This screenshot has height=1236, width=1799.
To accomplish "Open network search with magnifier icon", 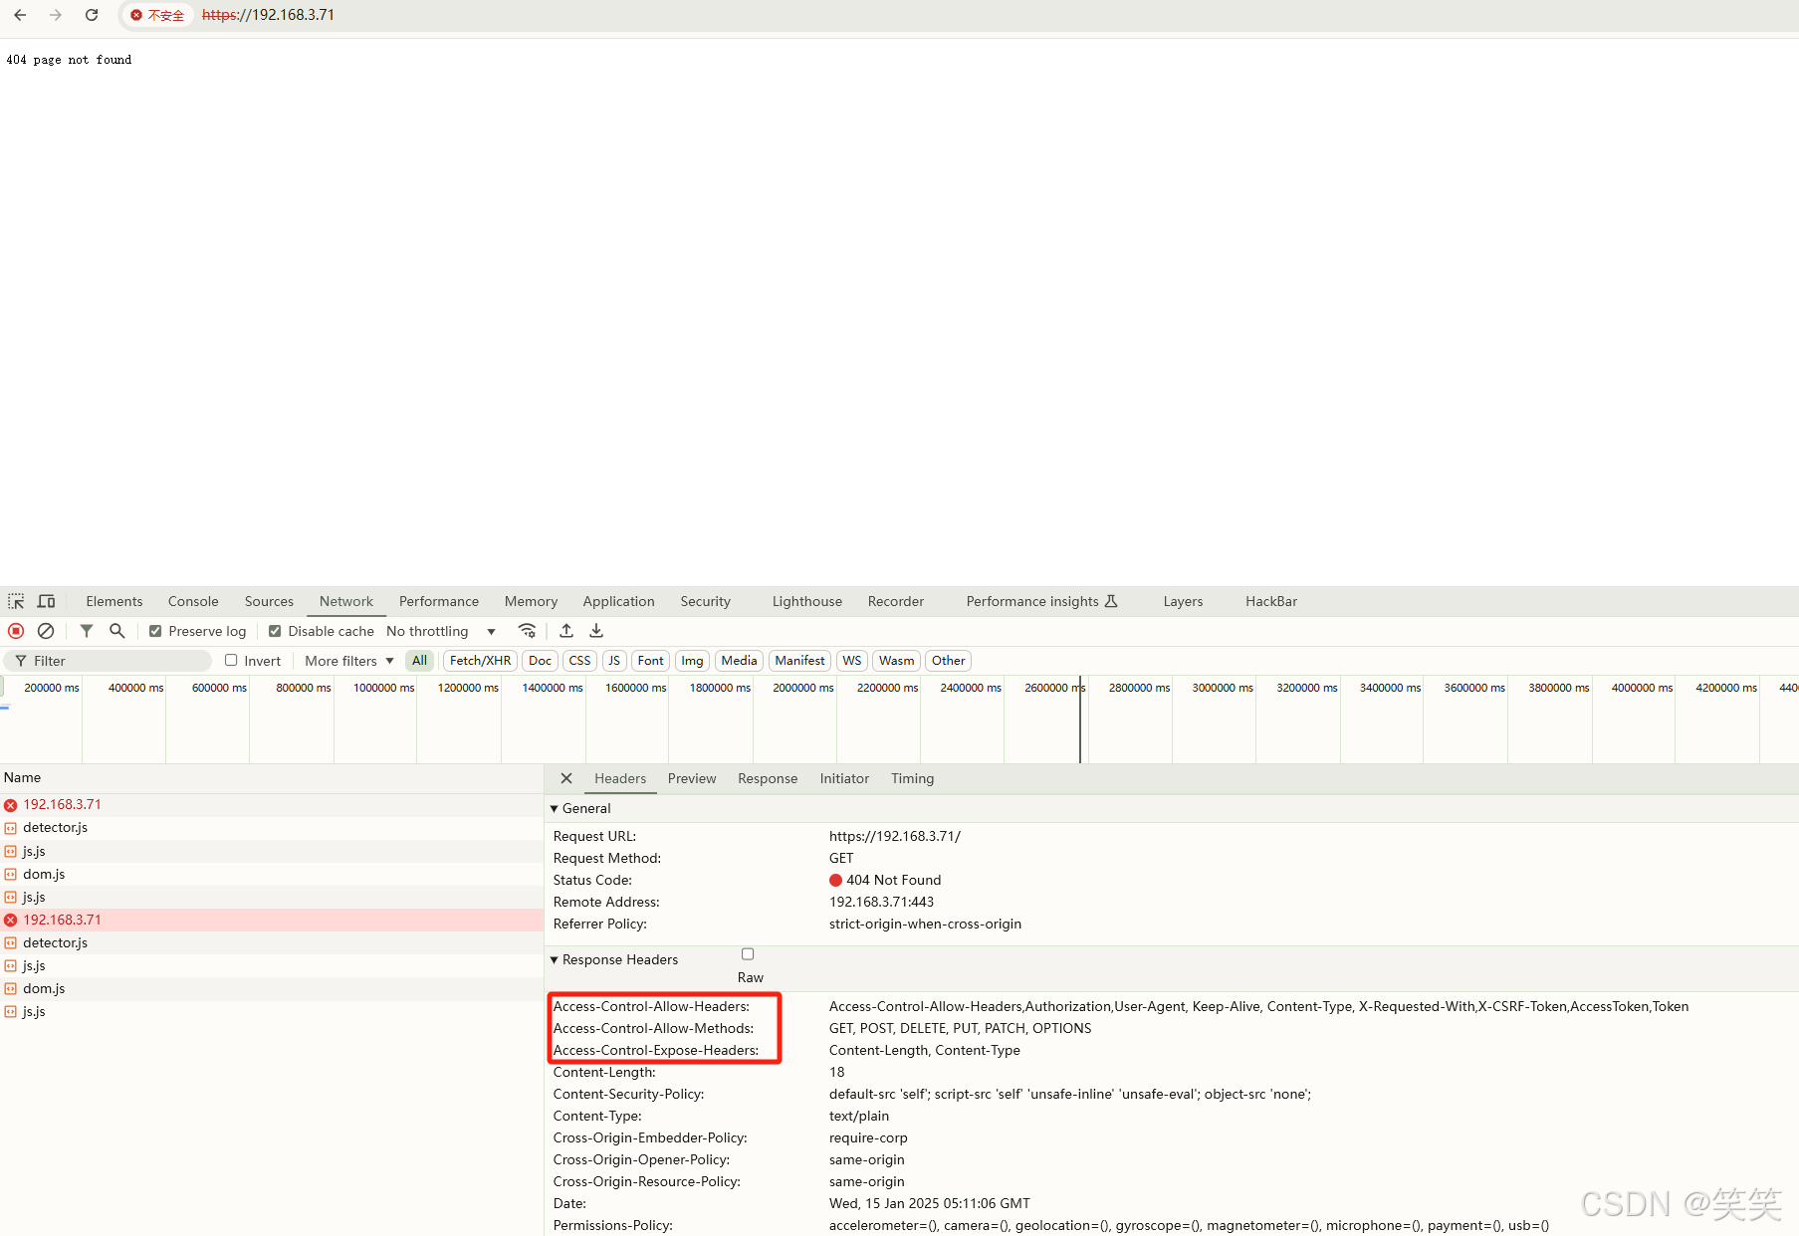I will point(117,631).
